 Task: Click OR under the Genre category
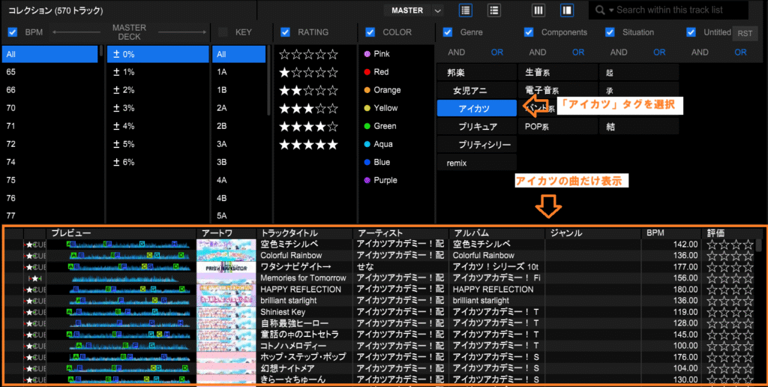pos(497,52)
